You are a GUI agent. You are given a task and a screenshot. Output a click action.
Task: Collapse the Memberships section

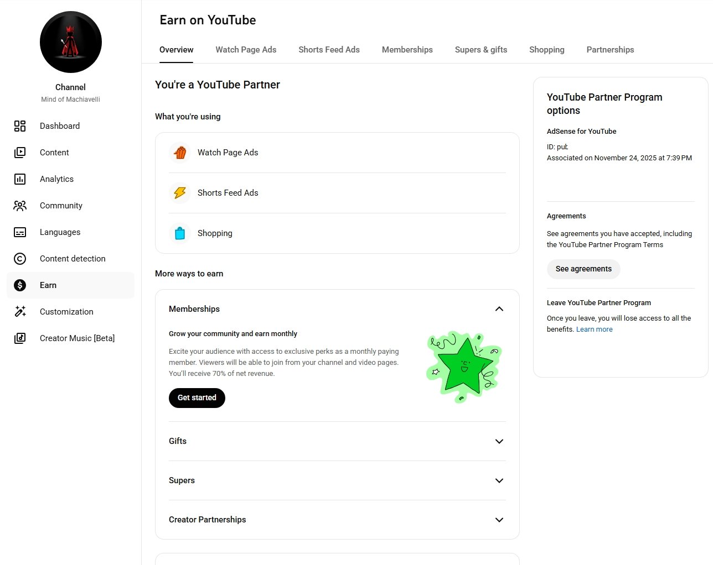tap(499, 309)
